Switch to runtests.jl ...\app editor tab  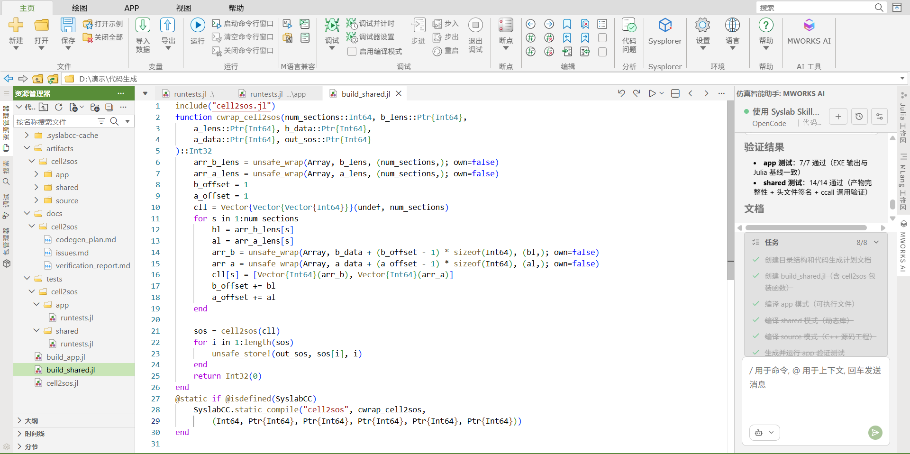point(277,94)
